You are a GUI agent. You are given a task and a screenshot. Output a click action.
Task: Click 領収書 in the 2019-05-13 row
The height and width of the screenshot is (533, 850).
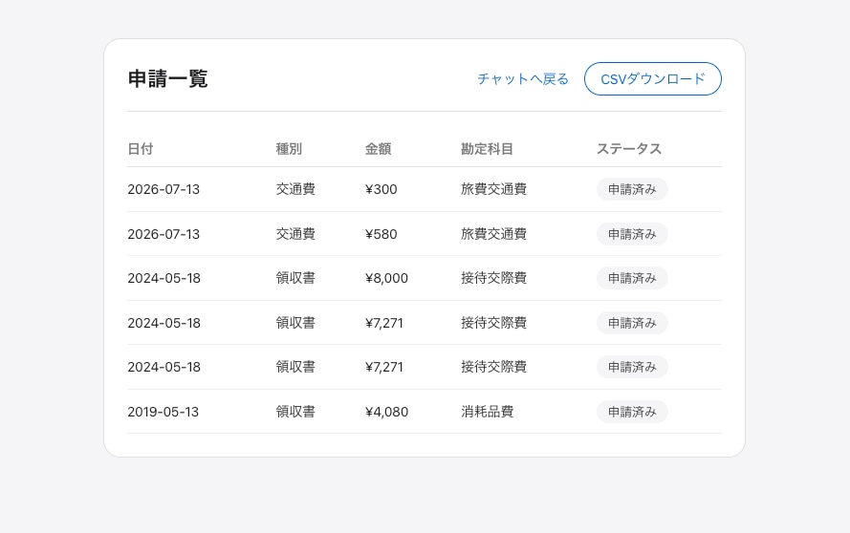295,412
